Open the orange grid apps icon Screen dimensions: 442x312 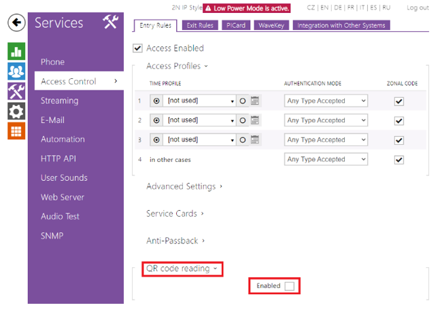(x=16, y=131)
